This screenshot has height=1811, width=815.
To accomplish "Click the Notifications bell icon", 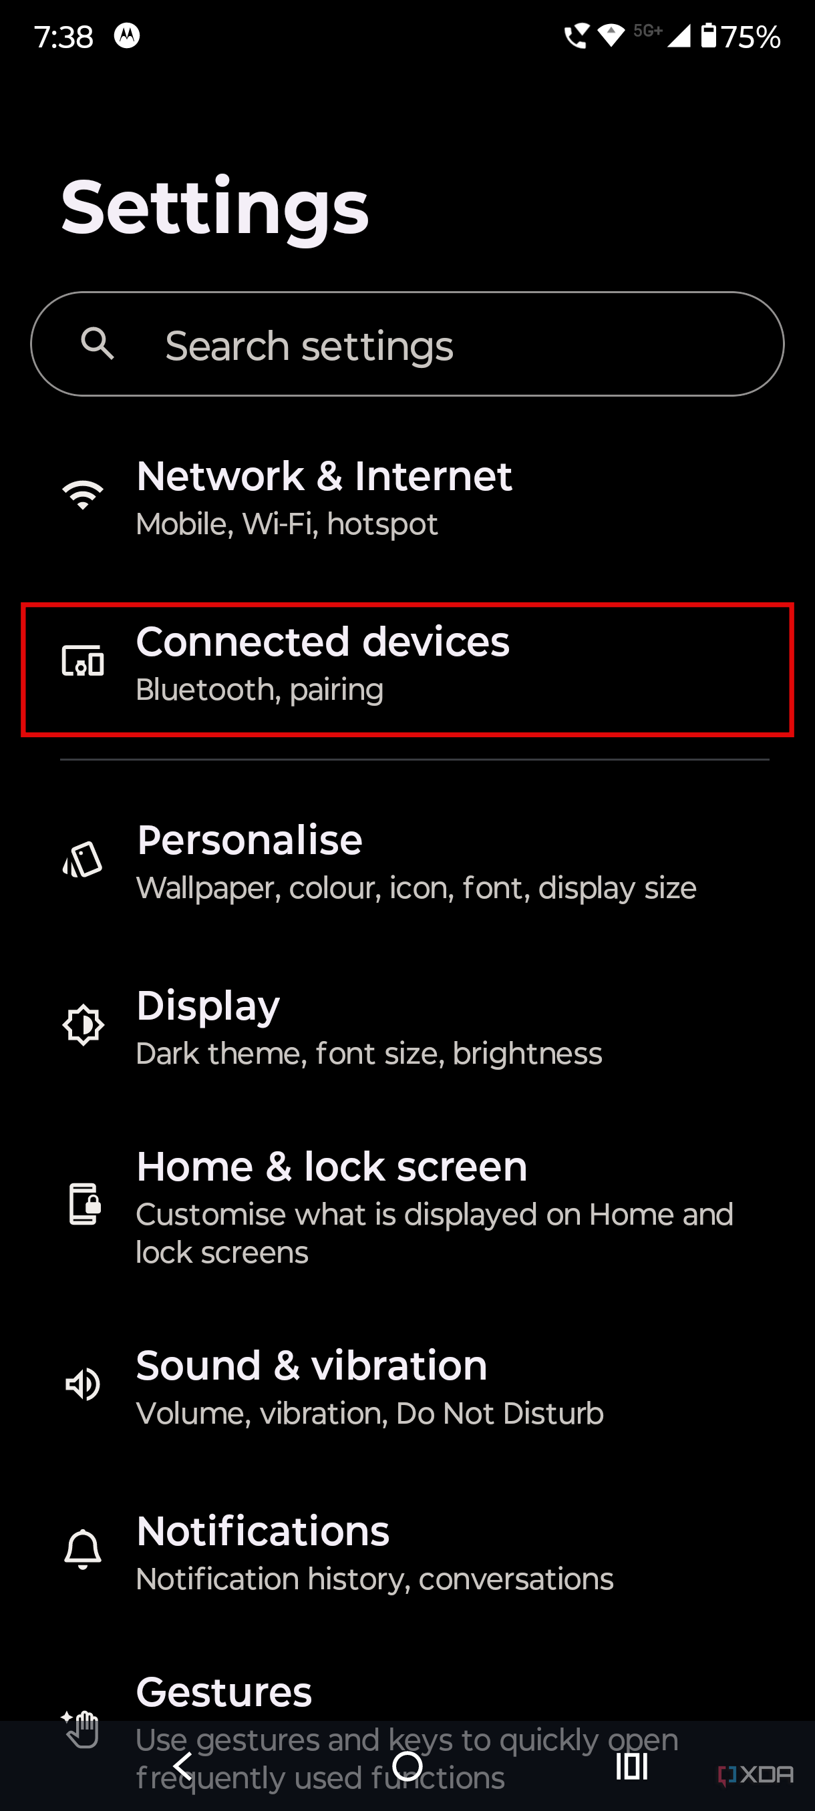I will click(82, 1548).
